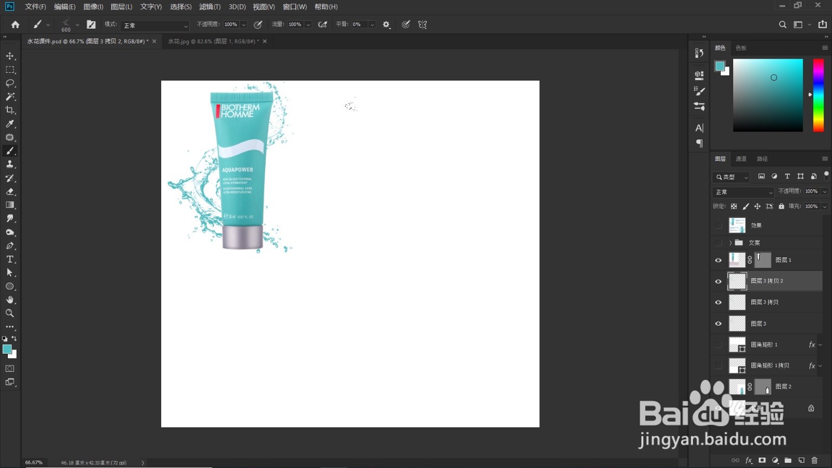Add layer style fx icon at bottom
832x468 pixels.
pos(749,460)
